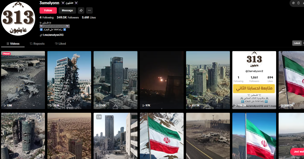Open the second-account promo video thumbnail
The image size is (304, 159).
[254, 80]
